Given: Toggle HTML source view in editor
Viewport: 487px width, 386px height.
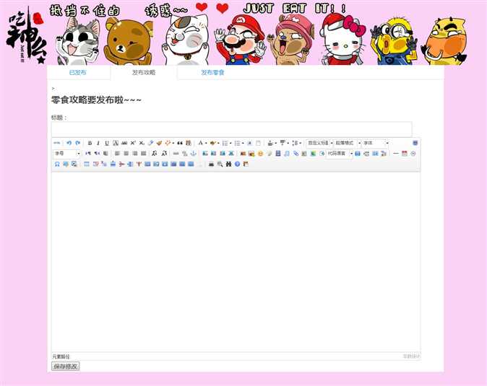Looking at the screenshot, I should pyautogui.click(x=57, y=143).
